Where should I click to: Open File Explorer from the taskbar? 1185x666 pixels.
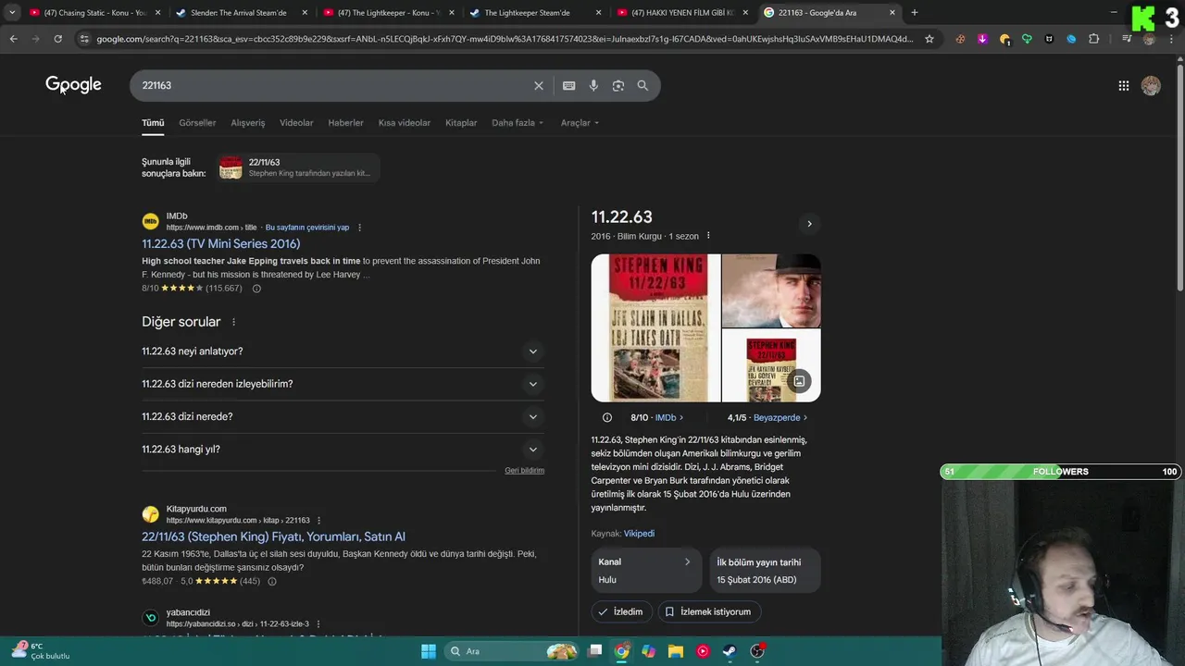676,651
